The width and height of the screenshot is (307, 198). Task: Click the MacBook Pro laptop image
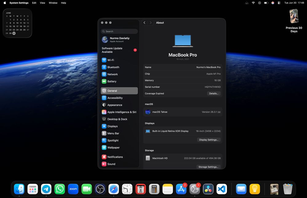[183, 41]
